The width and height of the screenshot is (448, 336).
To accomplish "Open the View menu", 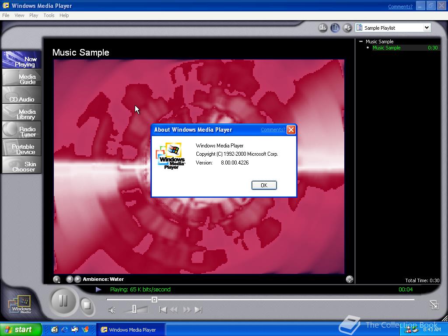I will (x=19, y=15).
